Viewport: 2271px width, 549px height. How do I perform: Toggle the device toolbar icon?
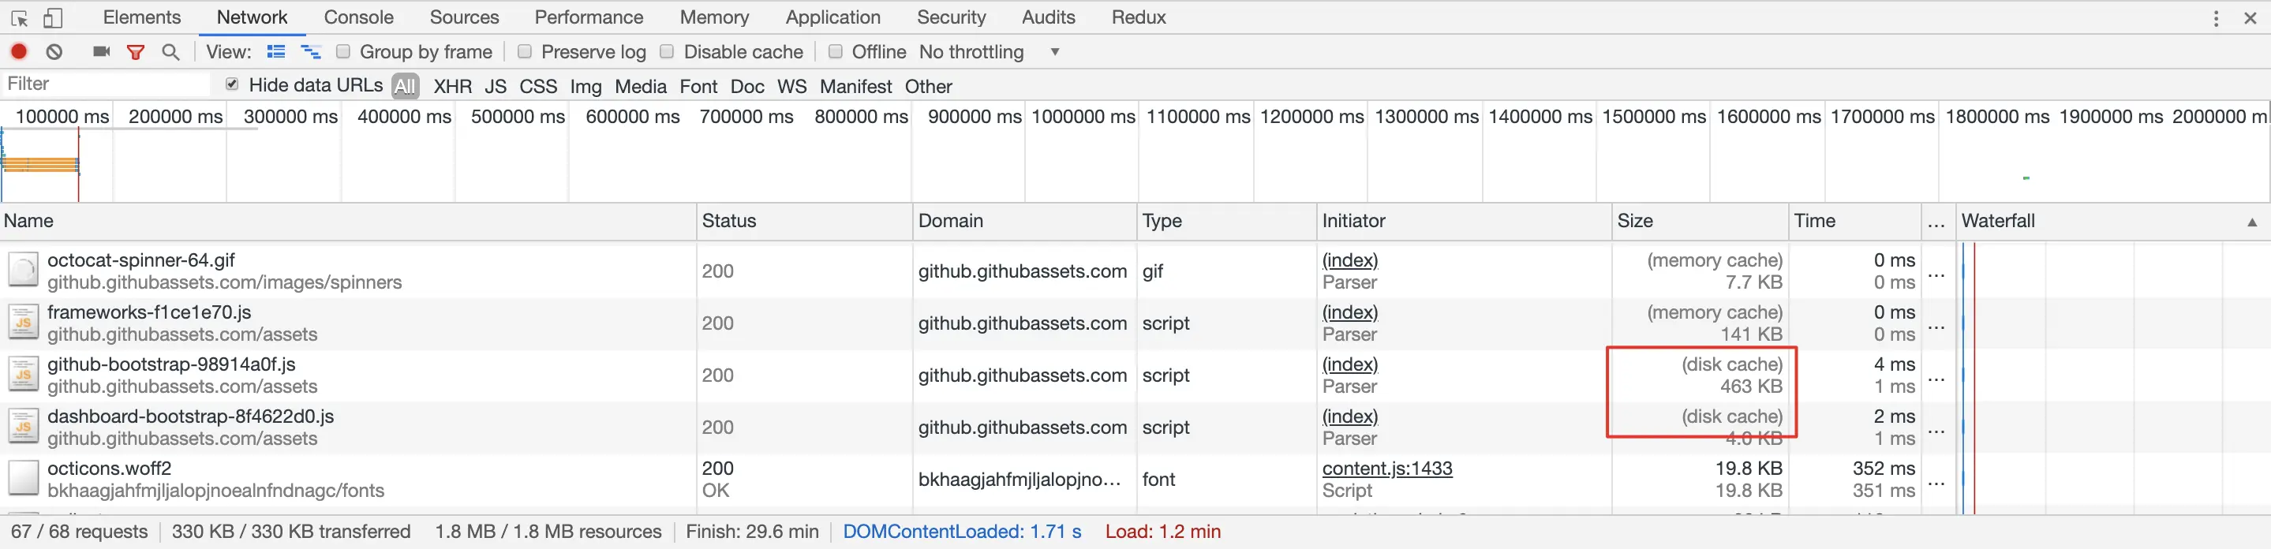coord(53,17)
